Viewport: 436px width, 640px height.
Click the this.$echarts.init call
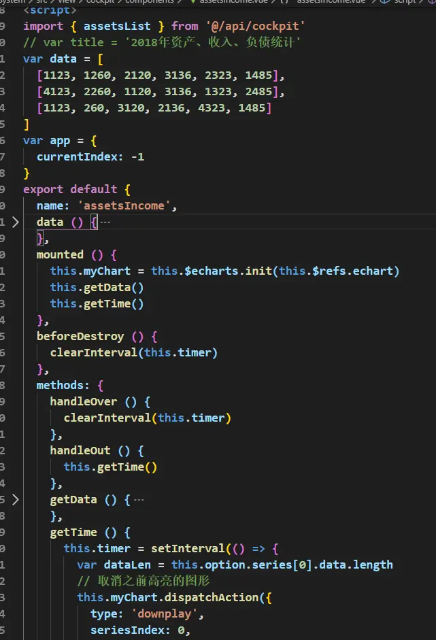click(275, 271)
